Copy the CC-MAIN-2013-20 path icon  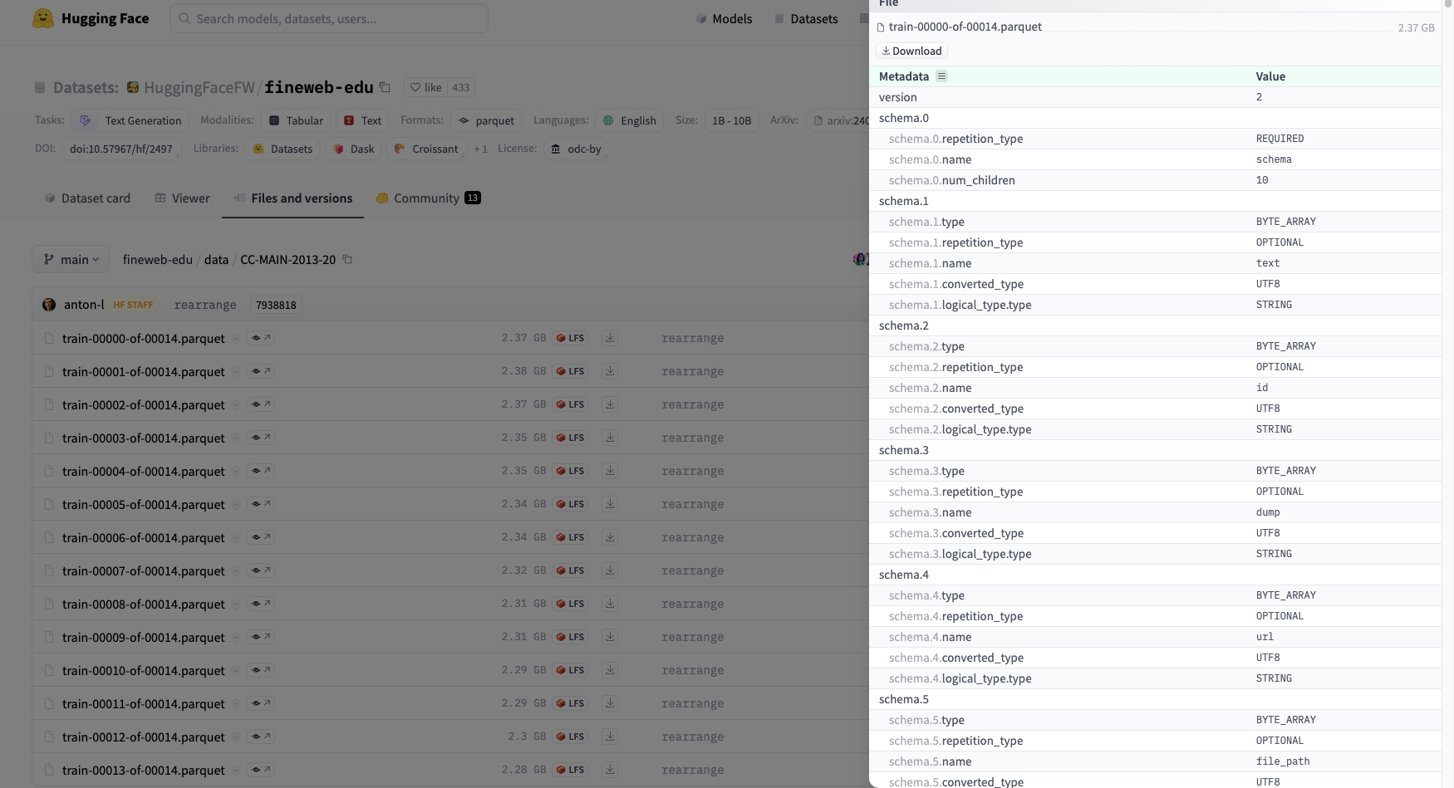[x=347, y=260]
